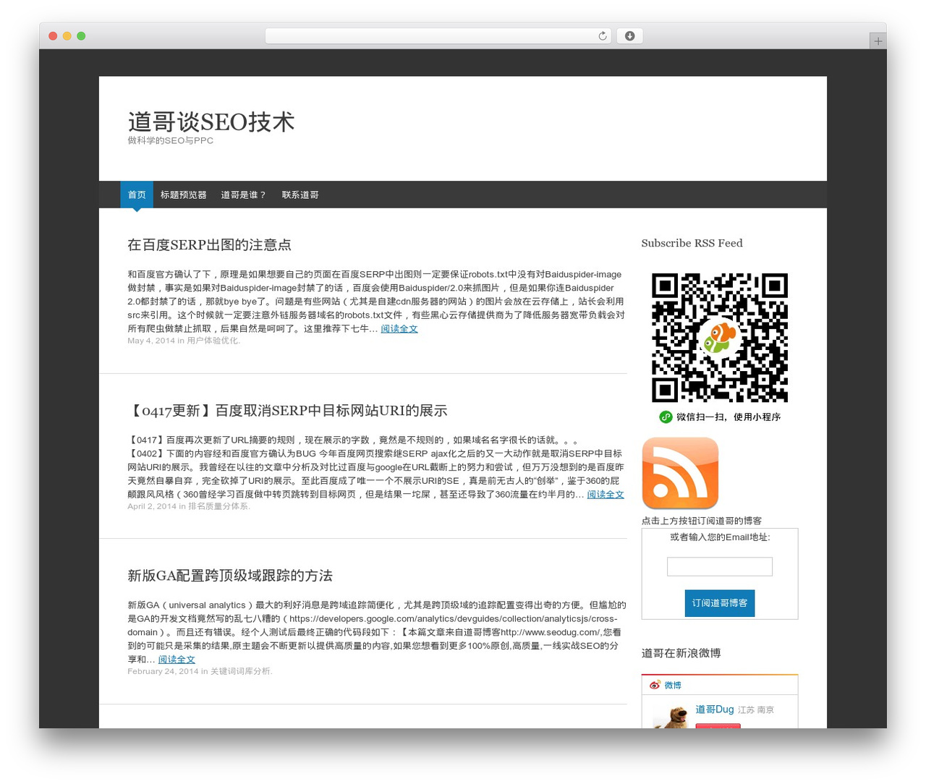
Task: Open the browser downloads button
Action: [x=629, y=36]
